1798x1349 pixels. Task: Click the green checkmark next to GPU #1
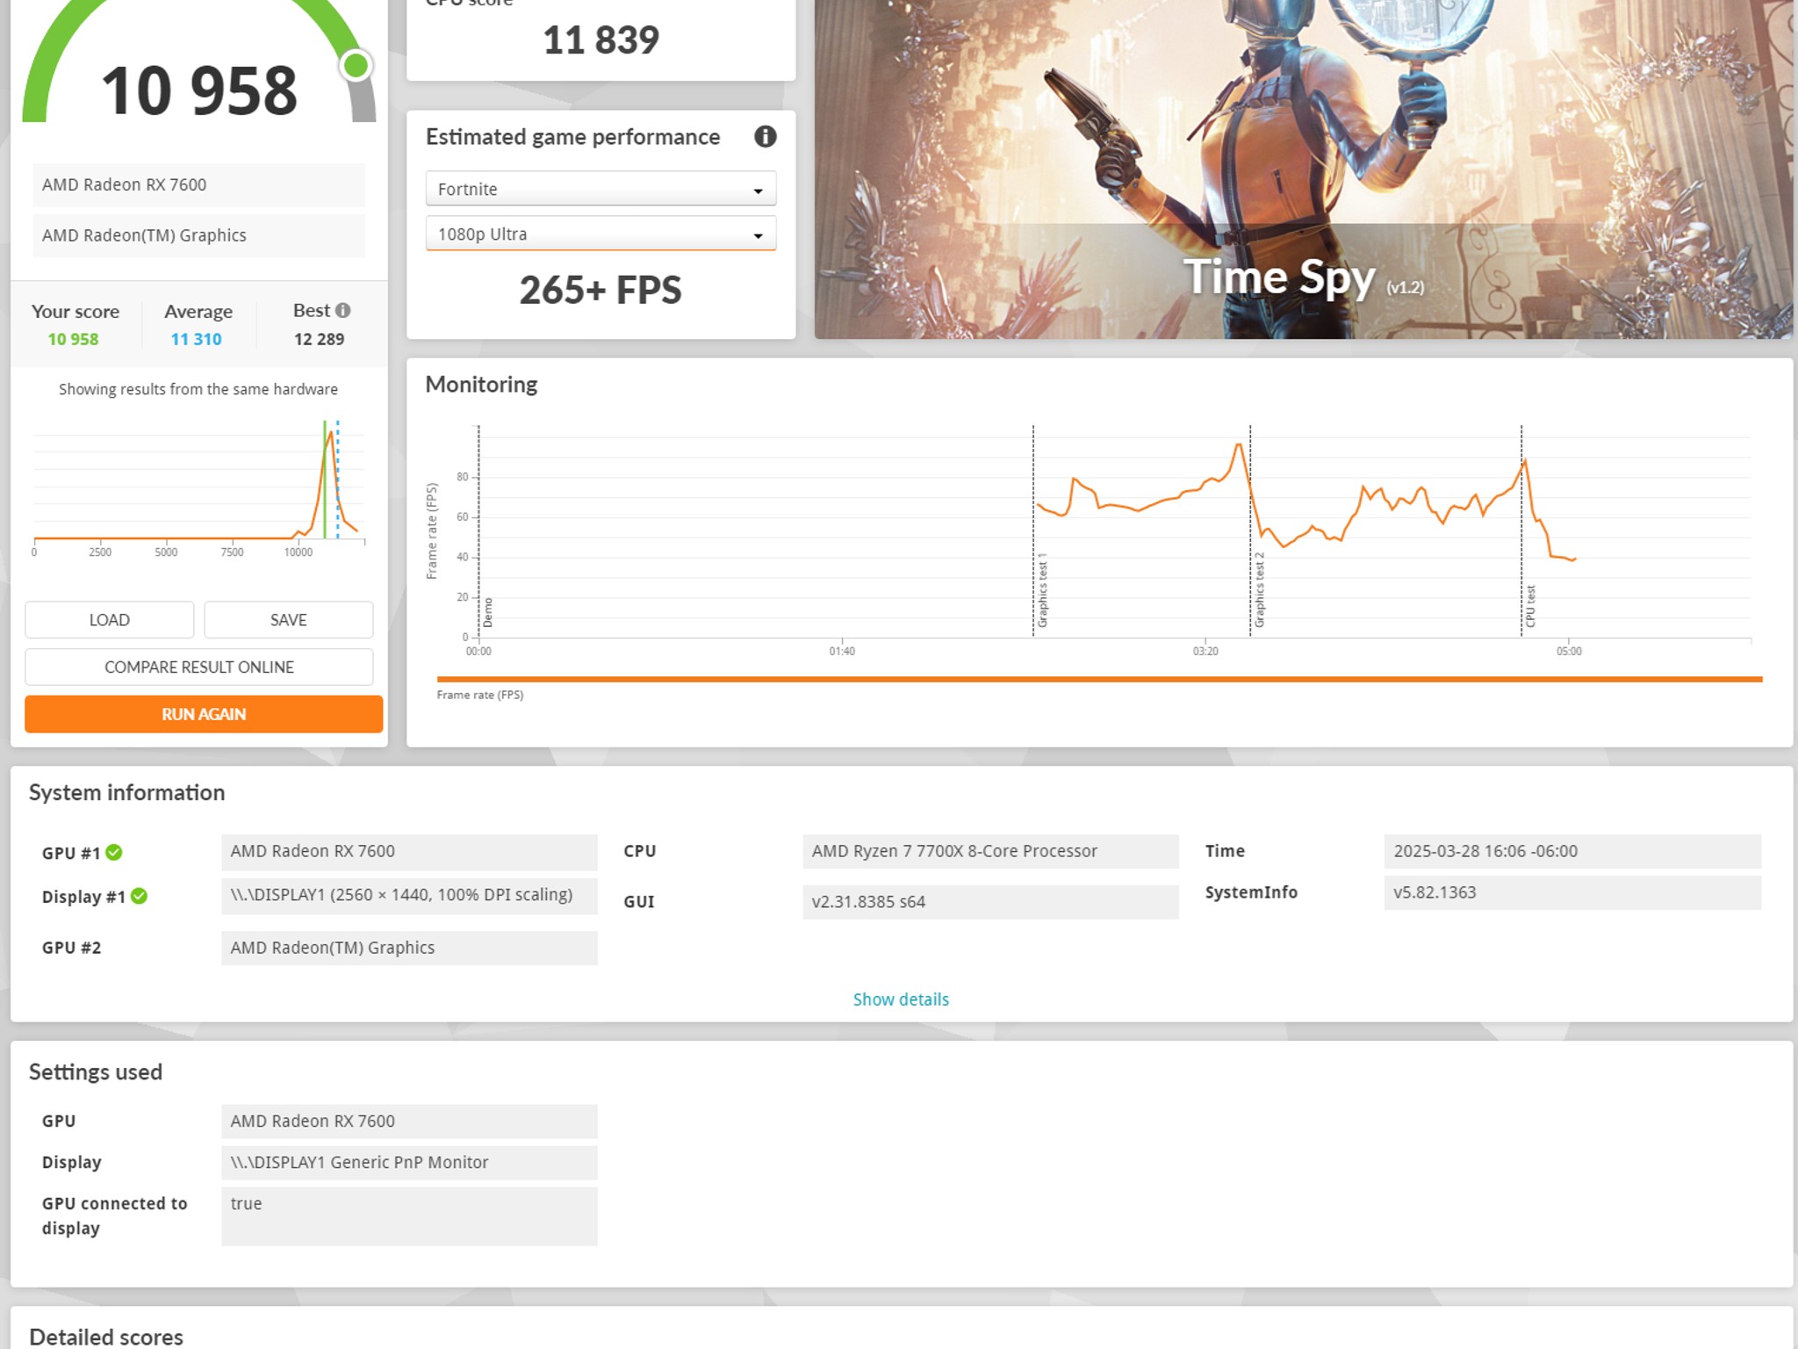point(114,852)
